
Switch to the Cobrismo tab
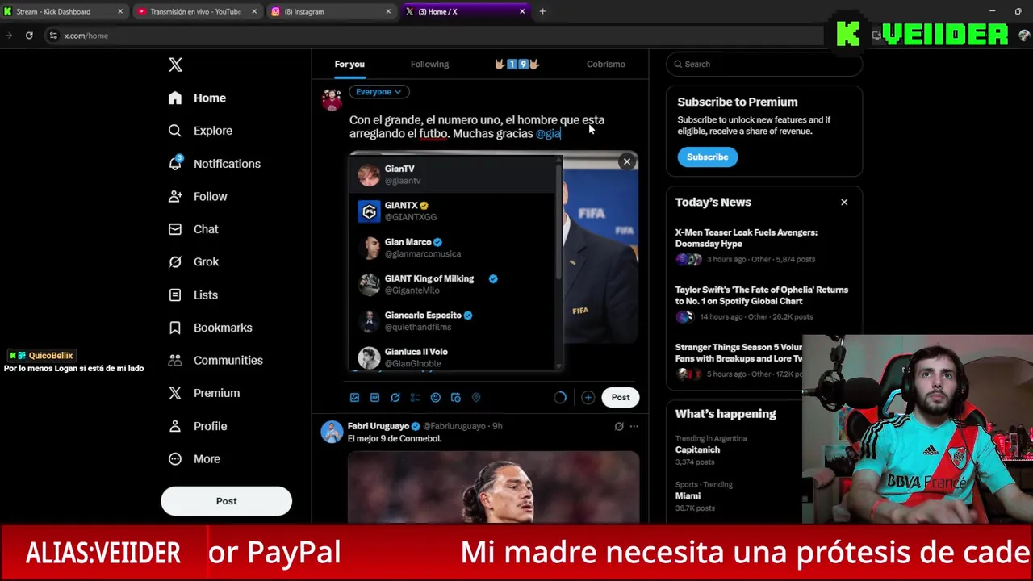[605, 64]
